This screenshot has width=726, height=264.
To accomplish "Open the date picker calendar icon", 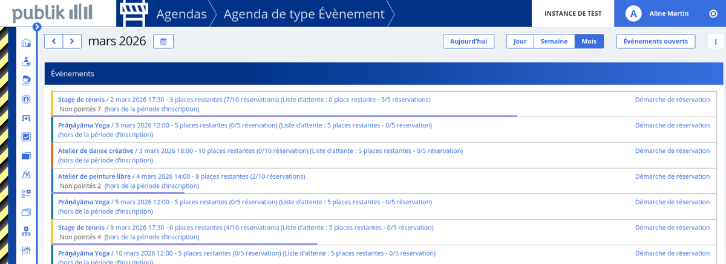I will pyautogui.click(x=163, y=41).
